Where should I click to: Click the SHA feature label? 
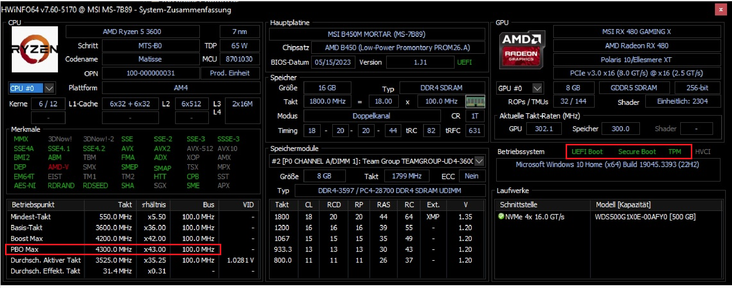pos(128,186)
